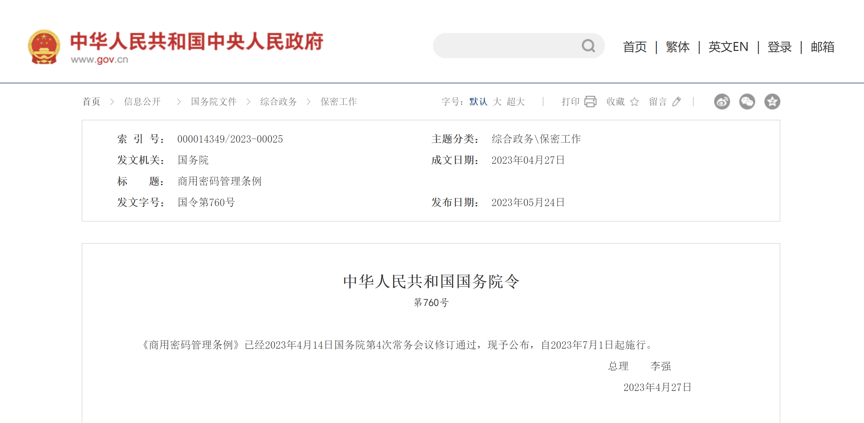The height and width of the screenshot is (423, 864).
Task: Click title value 商用密码管理条例
Action: point(219,181)
